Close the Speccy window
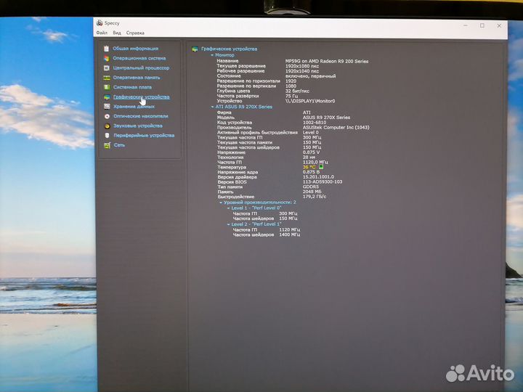Screen dimensions: 523x392 pos(499,25)
